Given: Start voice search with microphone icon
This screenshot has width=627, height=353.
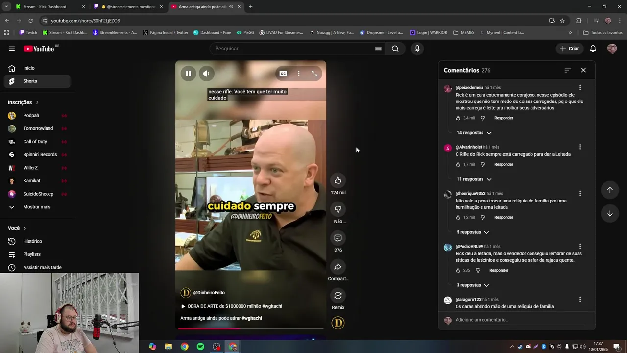Looking at the screenshot, I should click(417, 49).
